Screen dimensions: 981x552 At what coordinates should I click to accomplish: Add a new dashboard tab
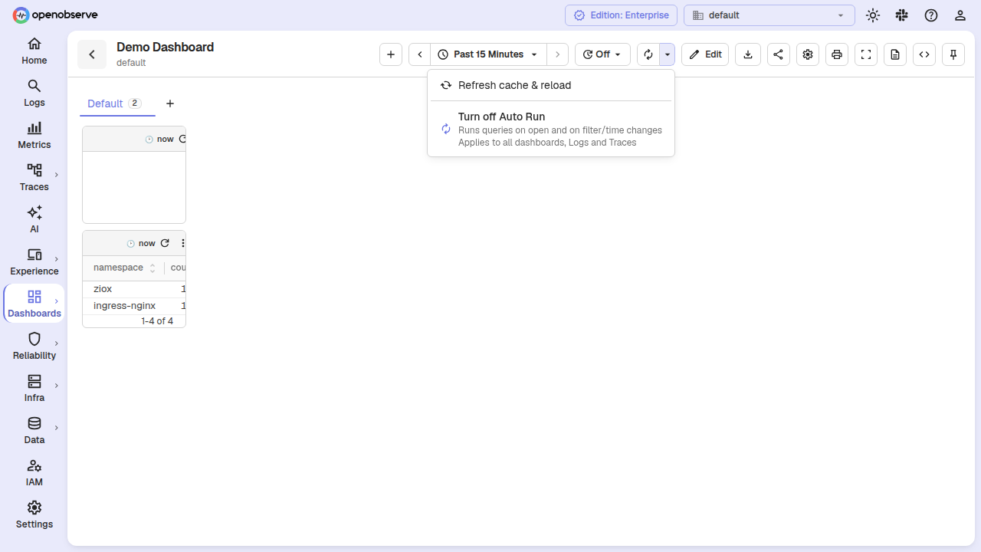coord(170,103)
